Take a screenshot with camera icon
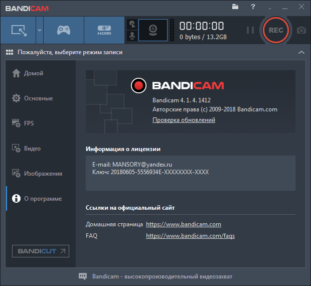 pos(301,30)
